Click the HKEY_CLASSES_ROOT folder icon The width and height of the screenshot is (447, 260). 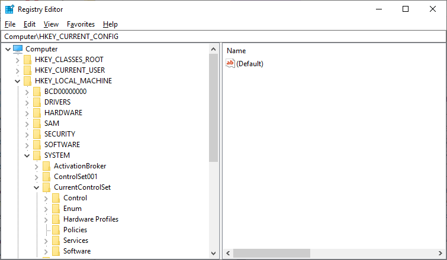[x=27, y=60]
